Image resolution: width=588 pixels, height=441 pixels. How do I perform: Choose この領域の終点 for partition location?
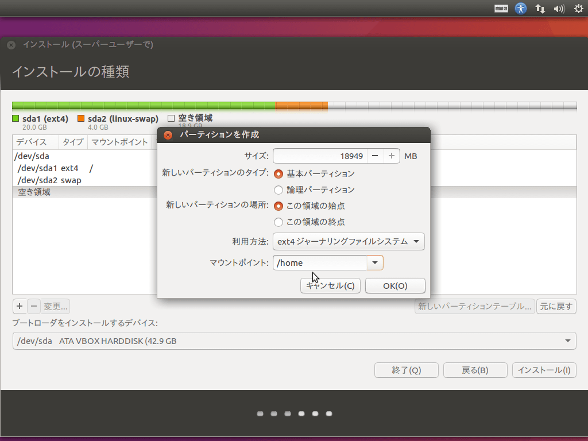tap(278, 222)
